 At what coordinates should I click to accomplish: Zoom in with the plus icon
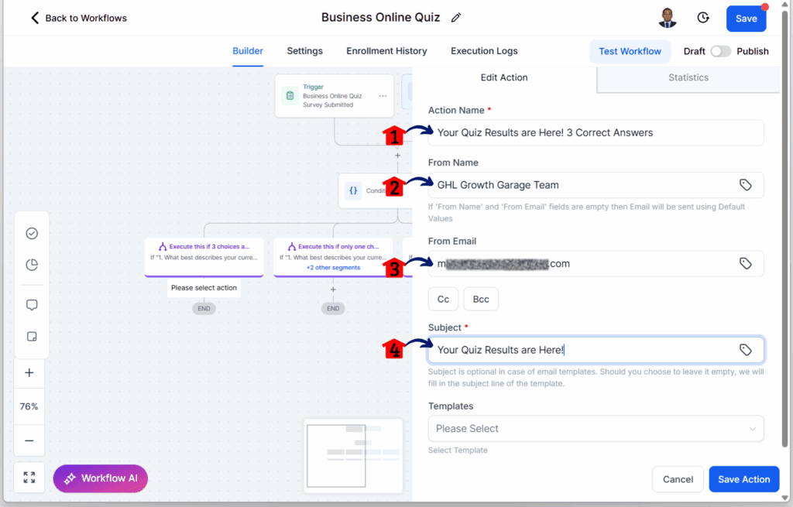(x=29, y=373)
